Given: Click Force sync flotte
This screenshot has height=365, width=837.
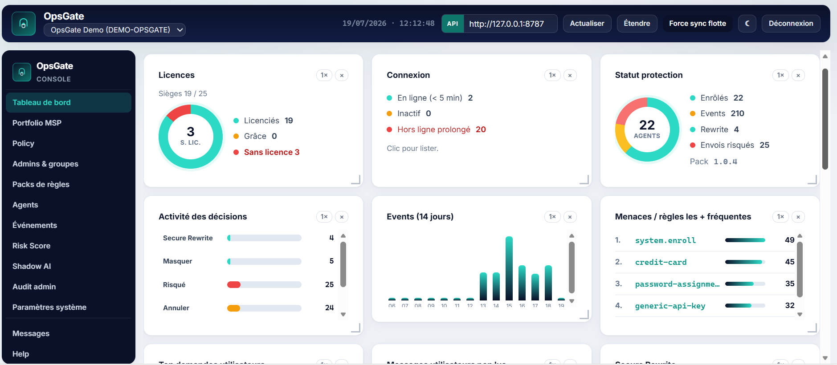Looking at the screenshot, I should coord(698,24).
